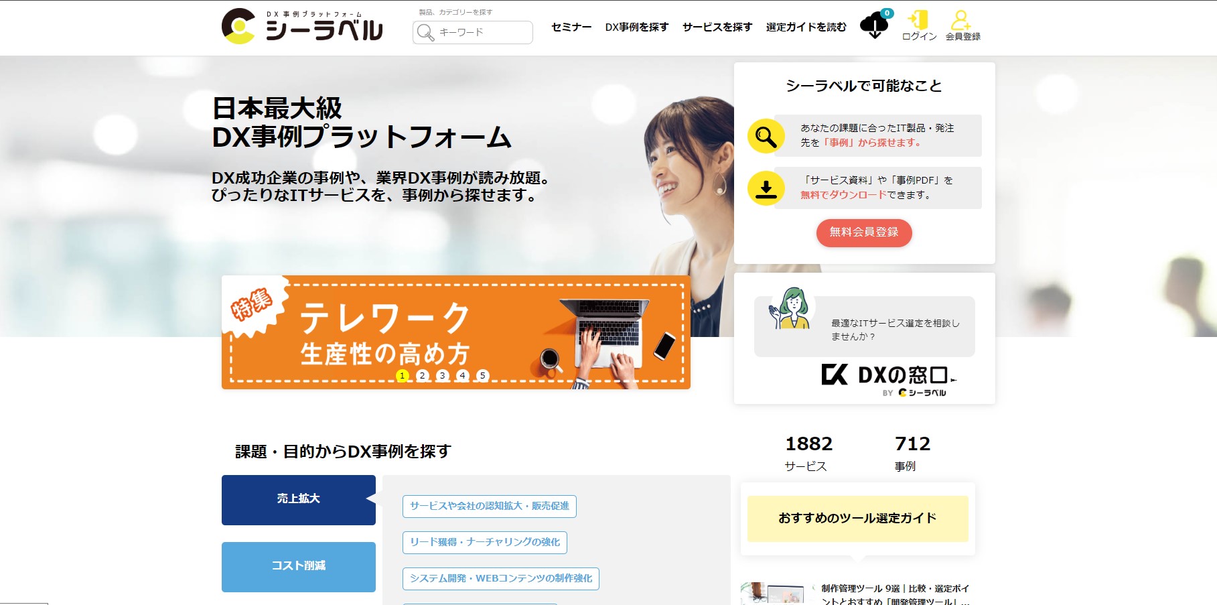Focus the キーワード search input field
This screenshot has width=1217, height=605.
pyautogui.click(x=473, y=32)
